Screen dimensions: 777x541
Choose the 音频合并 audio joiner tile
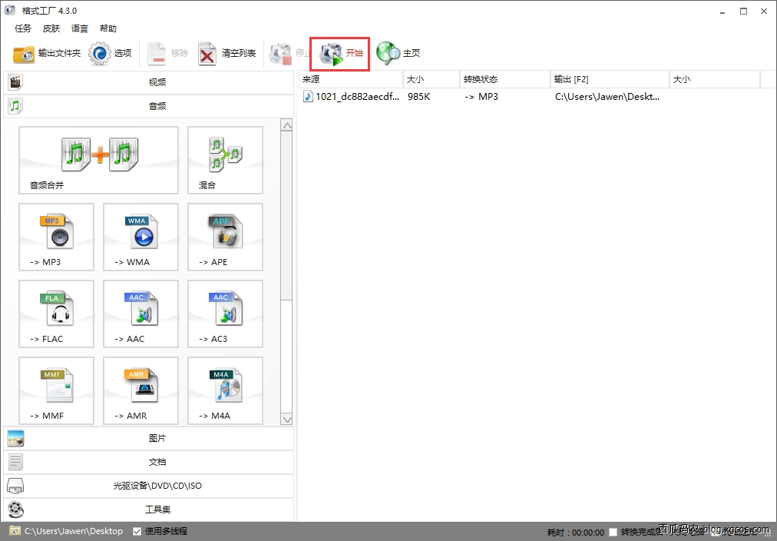click(98, 160)
